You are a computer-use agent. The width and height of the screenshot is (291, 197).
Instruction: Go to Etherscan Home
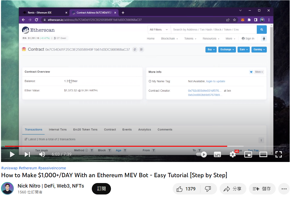151,38
